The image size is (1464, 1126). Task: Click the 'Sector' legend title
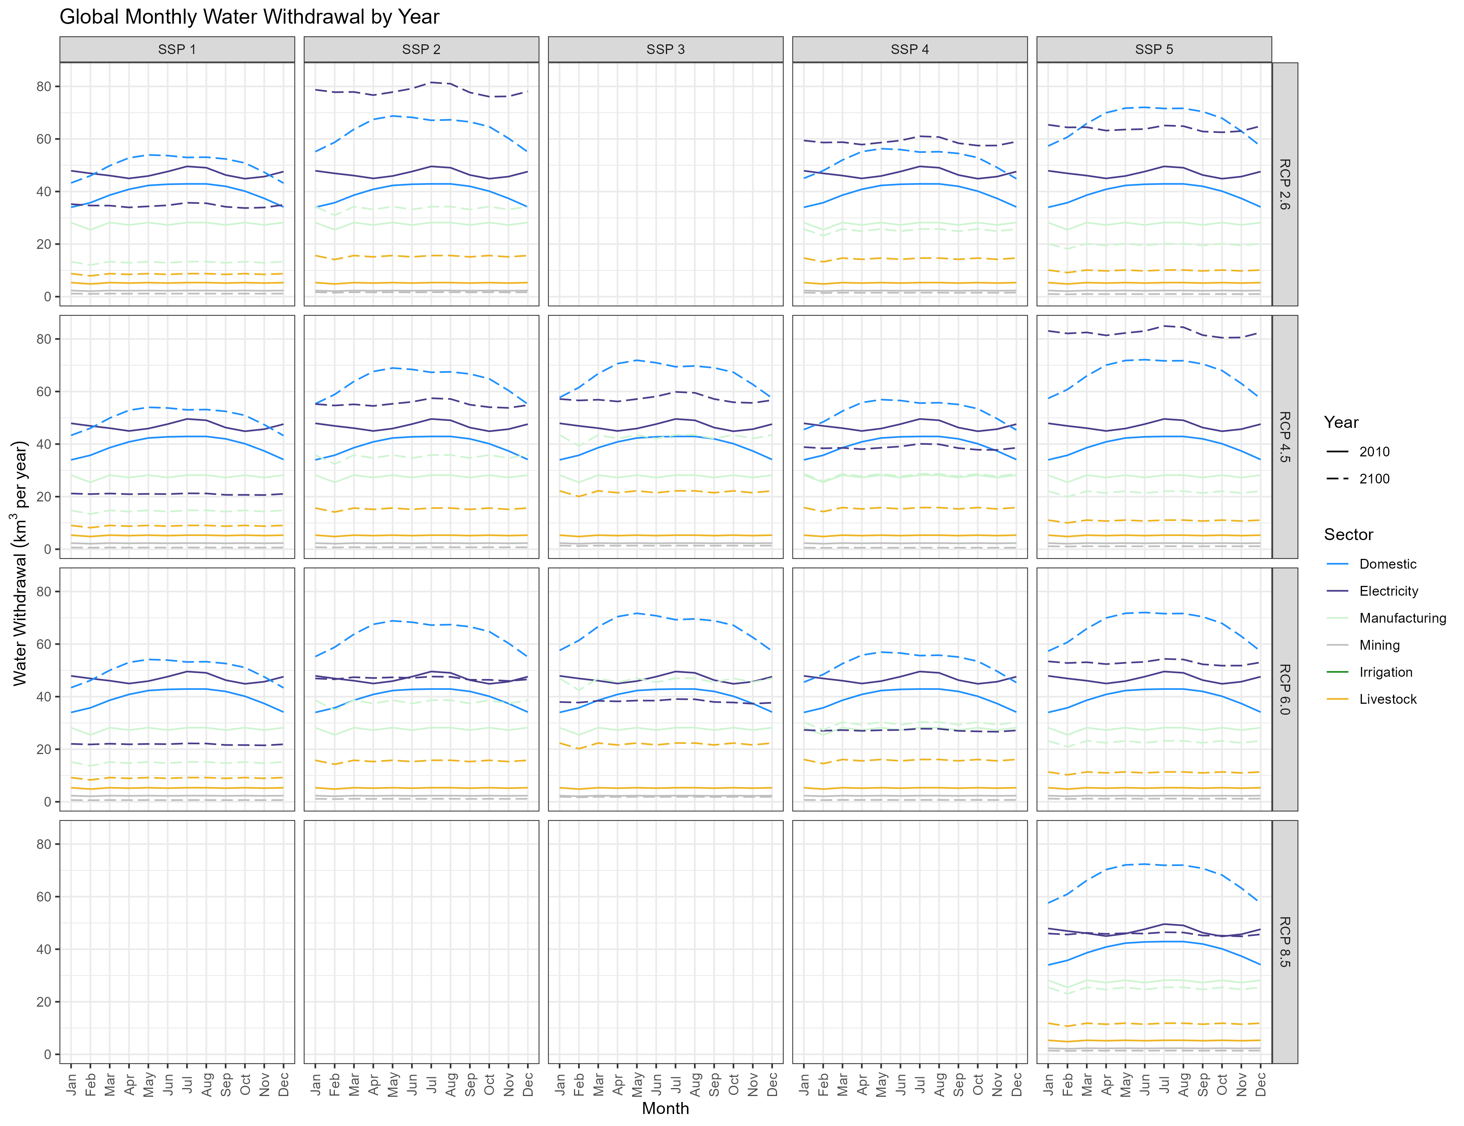[1348, 534]
